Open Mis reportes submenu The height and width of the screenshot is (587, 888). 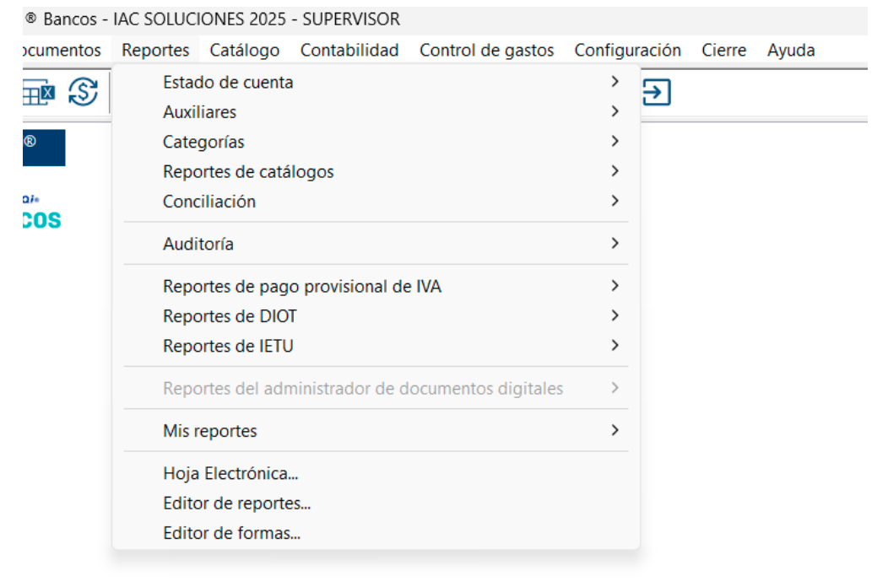(210, 431)
